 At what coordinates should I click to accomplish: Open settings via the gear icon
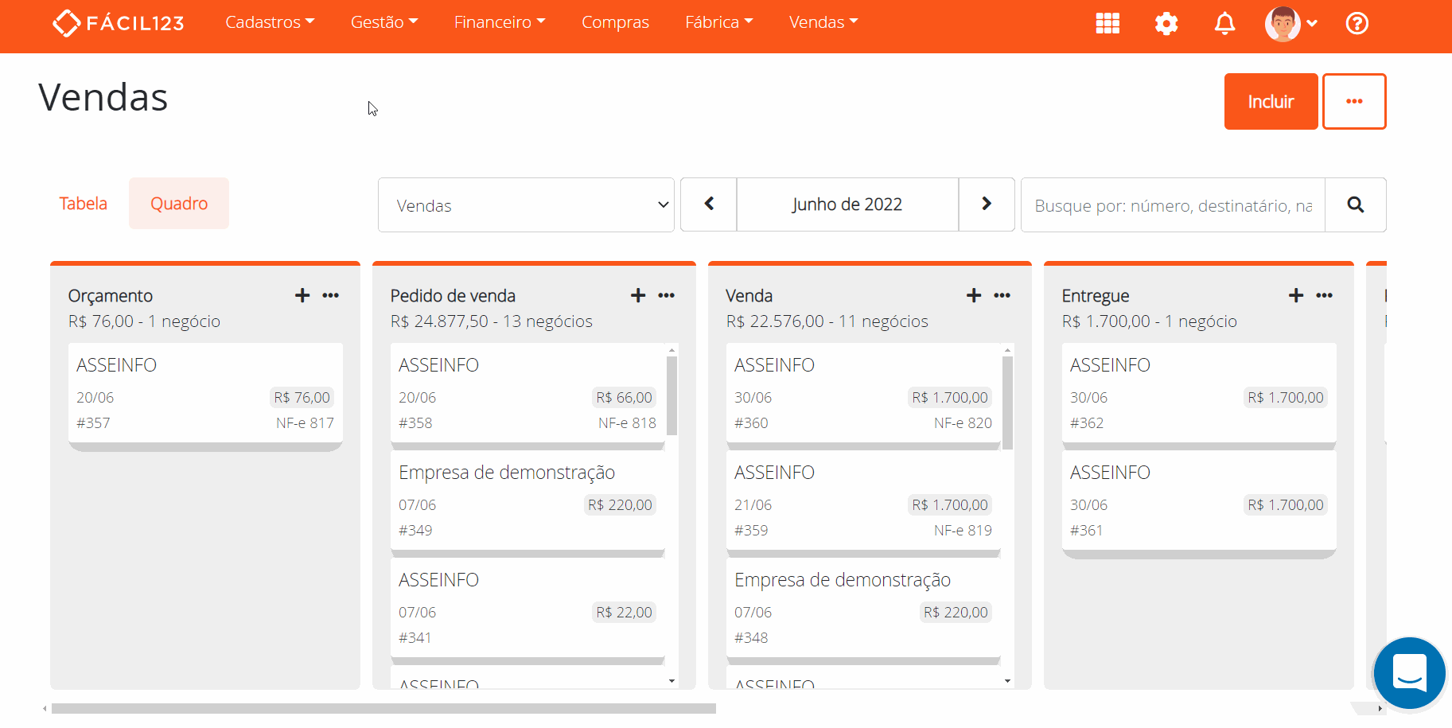1166,24
